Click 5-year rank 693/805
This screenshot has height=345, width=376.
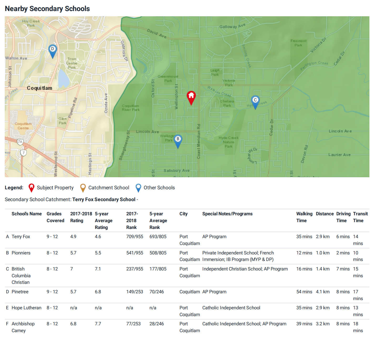(x=158, y=237)
